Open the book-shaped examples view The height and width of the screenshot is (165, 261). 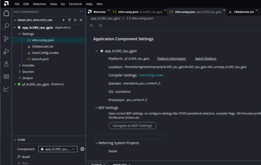tap(6, 77)
